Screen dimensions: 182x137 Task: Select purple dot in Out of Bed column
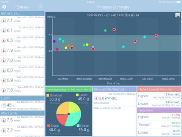[54, 41]
